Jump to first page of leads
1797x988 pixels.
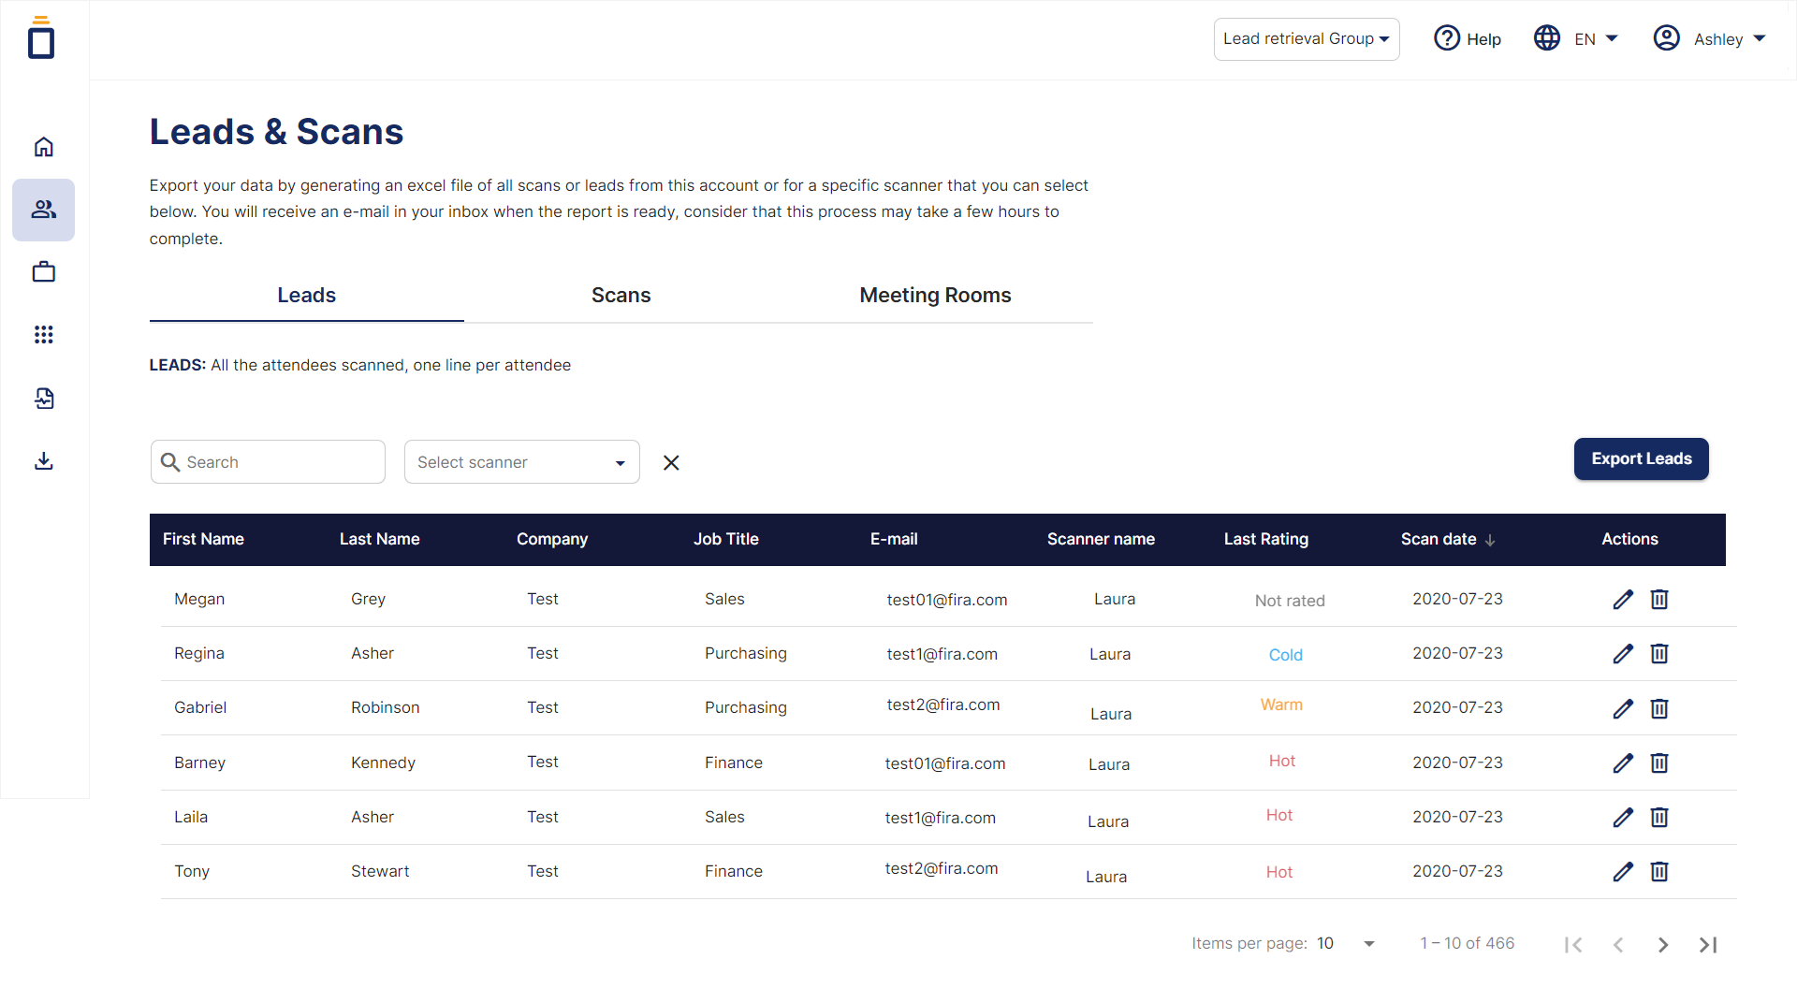[1573, 945]
